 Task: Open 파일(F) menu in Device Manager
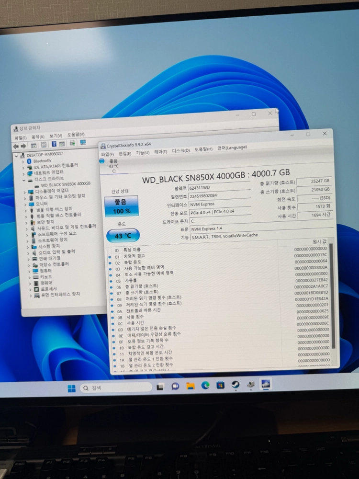tap(21, 138)
